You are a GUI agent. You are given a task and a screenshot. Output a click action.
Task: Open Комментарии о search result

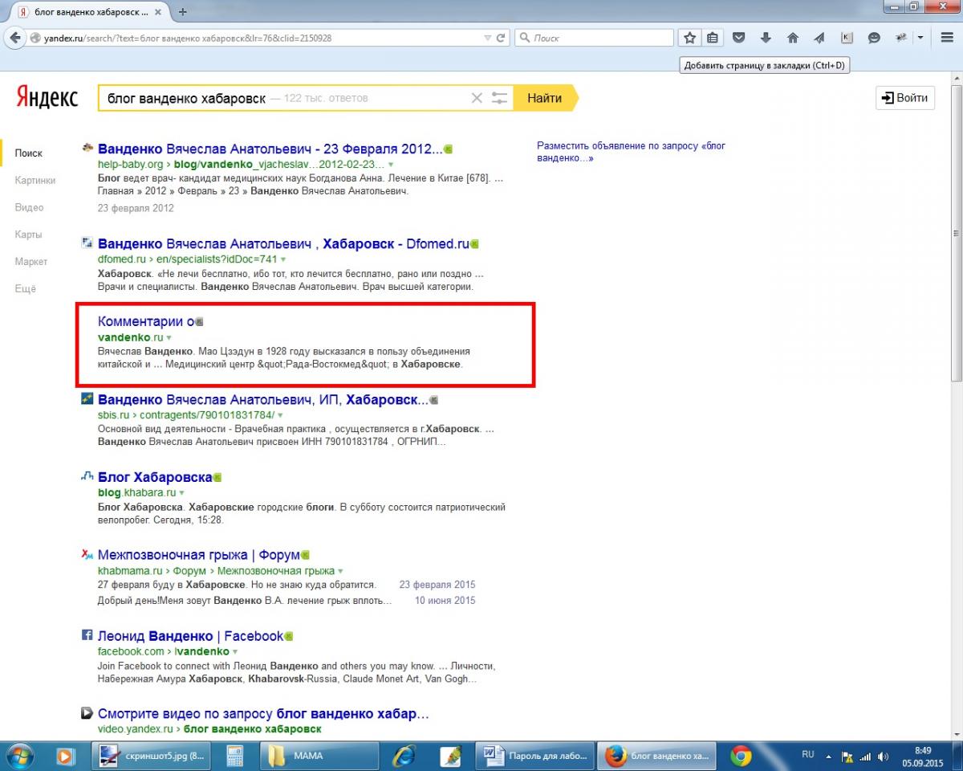point(146,321)
